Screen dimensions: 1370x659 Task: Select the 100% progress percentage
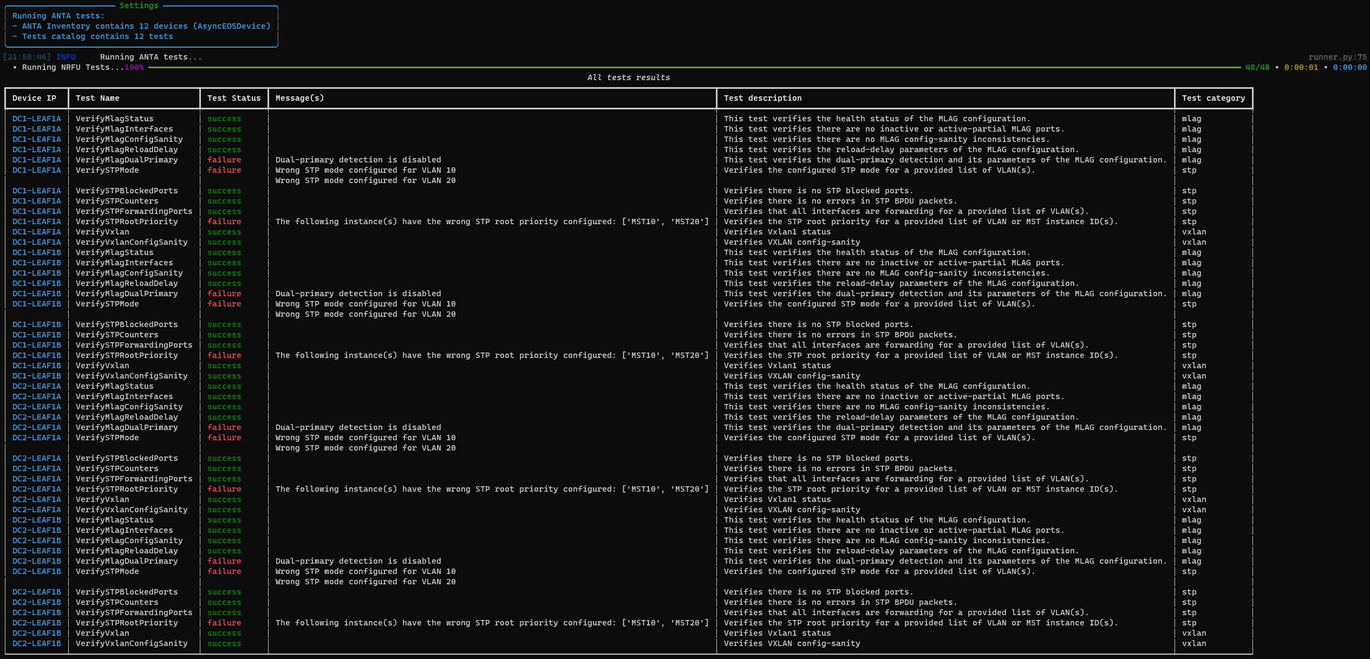[x=134, y=67]
